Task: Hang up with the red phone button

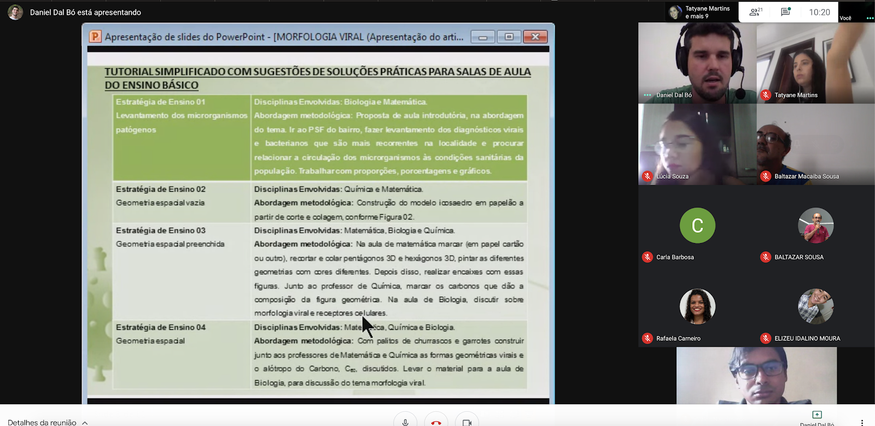Action: pos(436,422)
